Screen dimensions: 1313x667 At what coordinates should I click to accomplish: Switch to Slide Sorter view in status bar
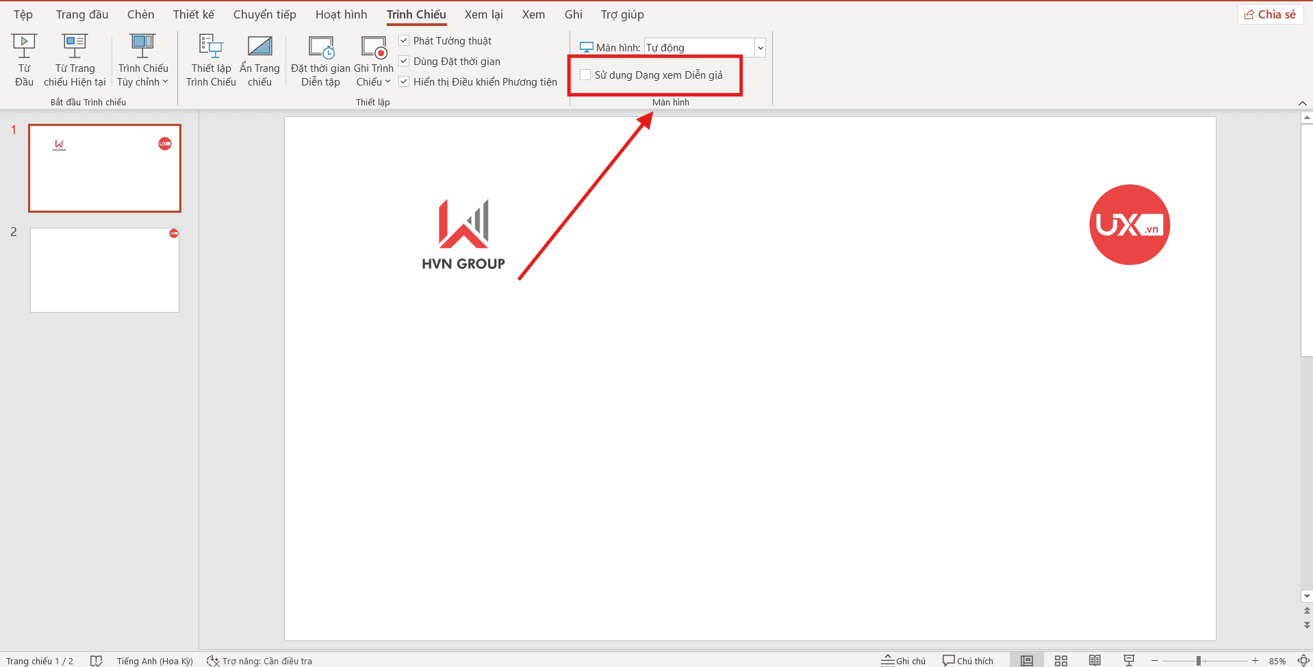tap(1060, 659)
